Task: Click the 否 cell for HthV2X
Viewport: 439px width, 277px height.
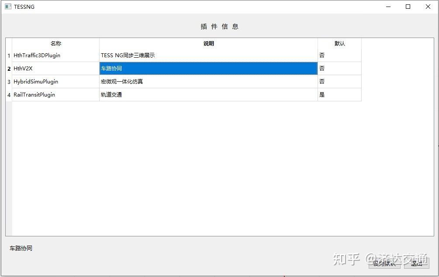Action: [x=322, y=69]
